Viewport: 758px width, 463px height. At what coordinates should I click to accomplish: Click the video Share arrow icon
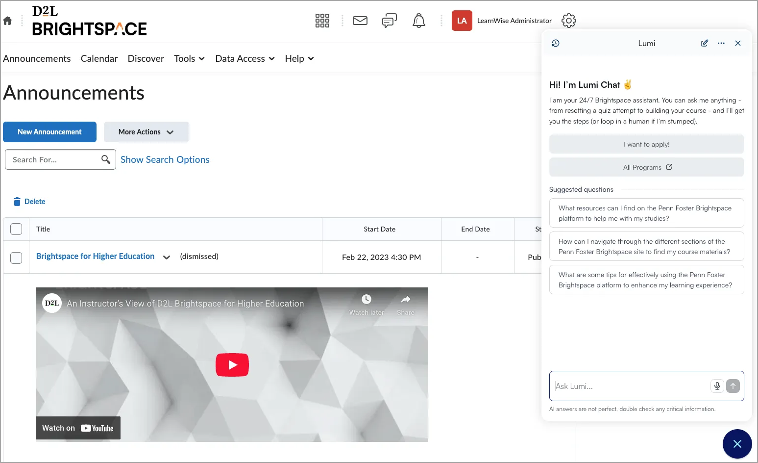(406, 299)
